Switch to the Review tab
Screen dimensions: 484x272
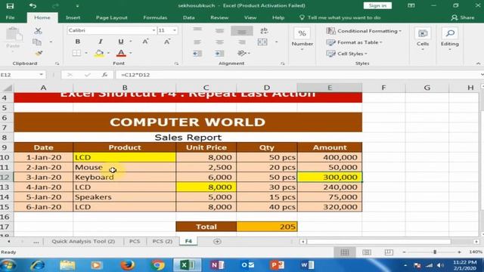pyautogui.click(x=219, y=17)
